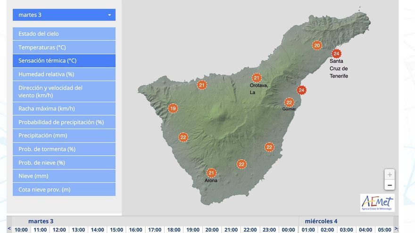Click the AEMet logo

377,202
